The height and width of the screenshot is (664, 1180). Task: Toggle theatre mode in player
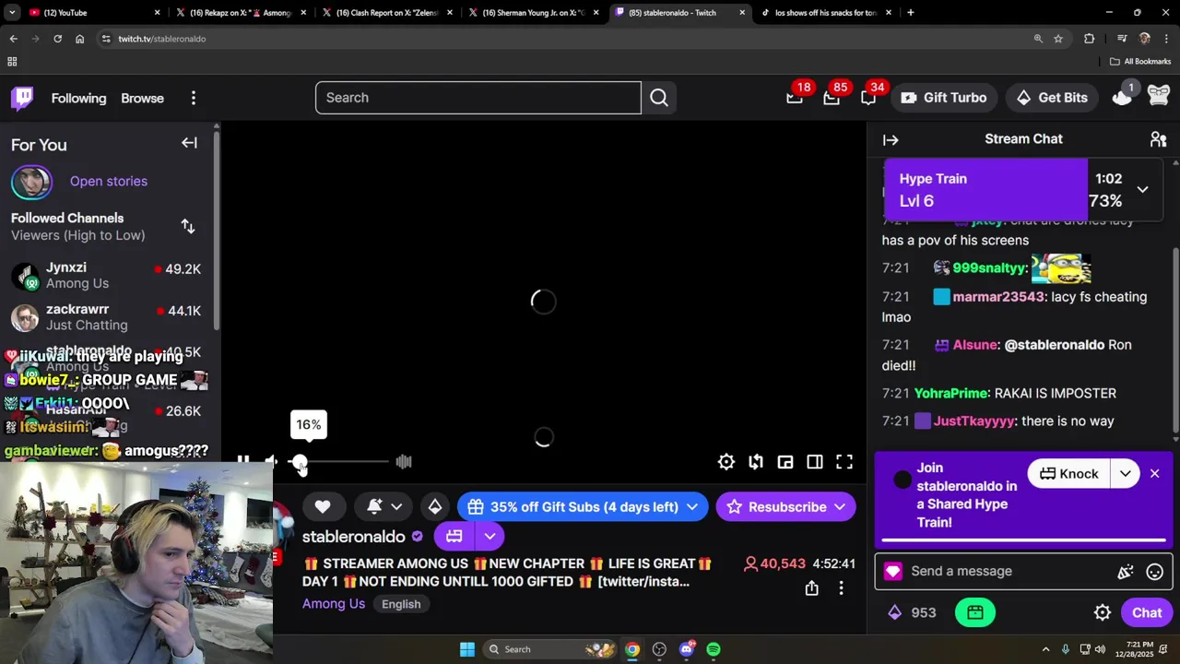tap(815, 462)
